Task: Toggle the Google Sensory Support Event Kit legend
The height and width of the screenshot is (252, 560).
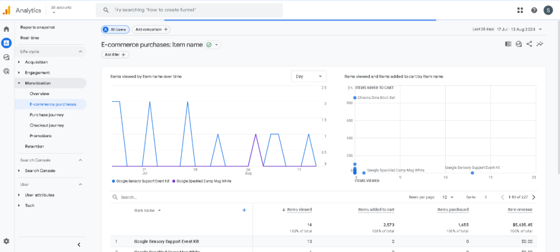Action: click(x=140, y=180)
